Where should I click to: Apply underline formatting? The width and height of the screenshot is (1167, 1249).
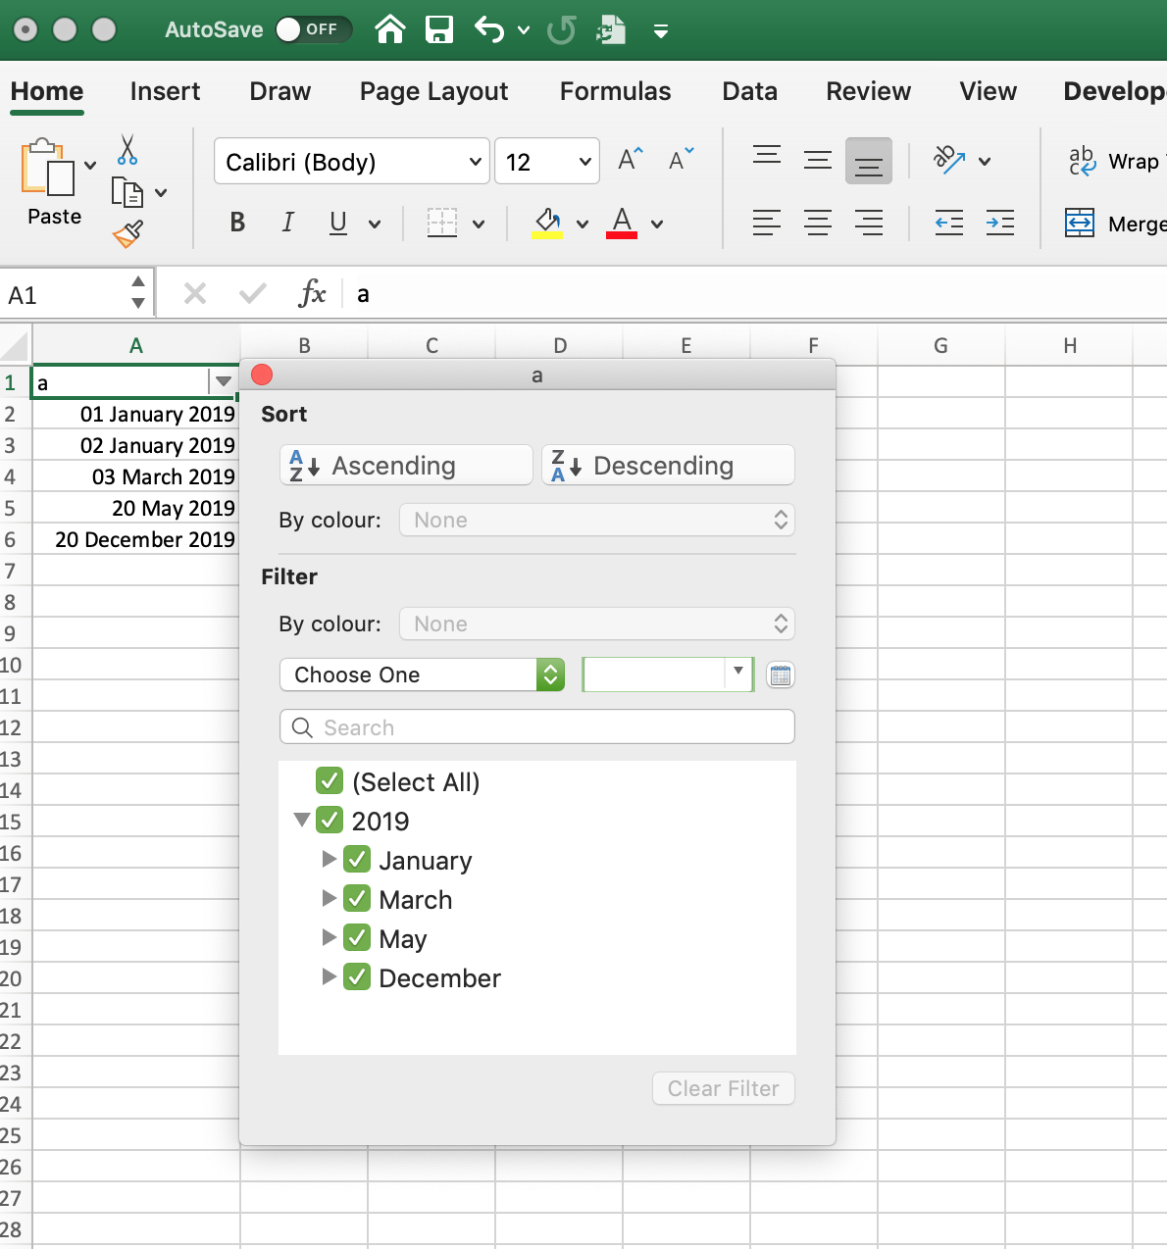[x=338, y=223]
